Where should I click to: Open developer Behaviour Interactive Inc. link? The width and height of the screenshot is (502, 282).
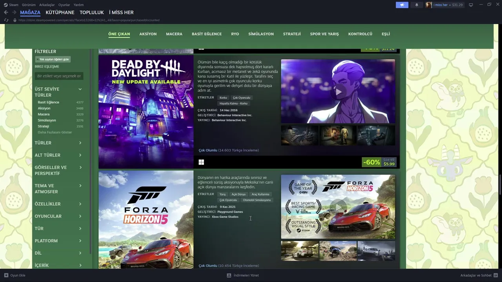235,115
